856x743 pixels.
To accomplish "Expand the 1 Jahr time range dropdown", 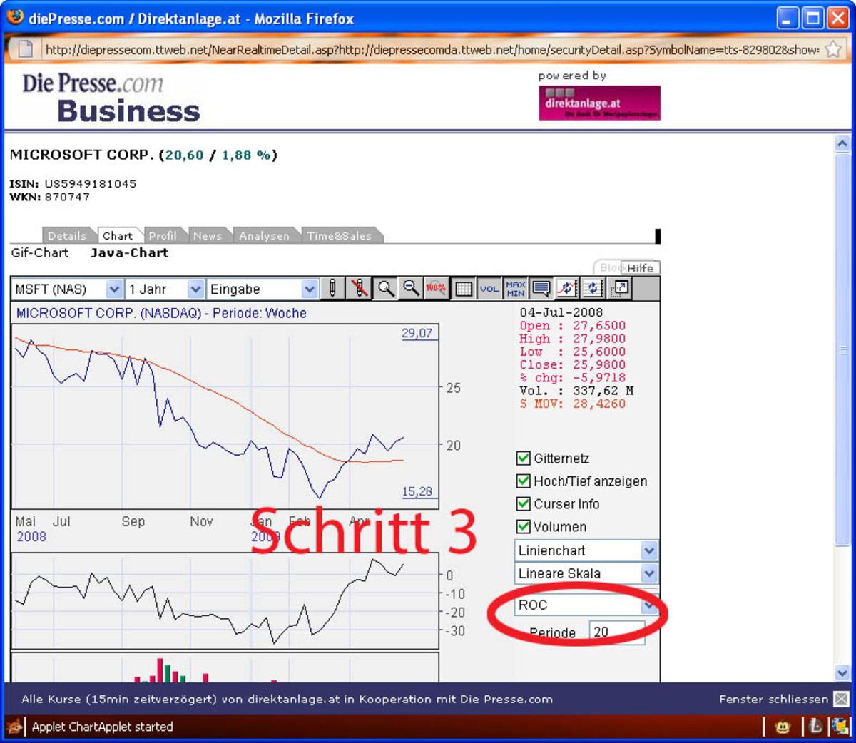I will pos(195,289).
